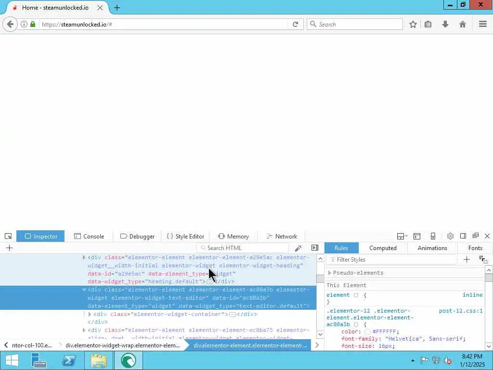
Task: Open the Firefox hamburger menu
Action: click(483, 24)
